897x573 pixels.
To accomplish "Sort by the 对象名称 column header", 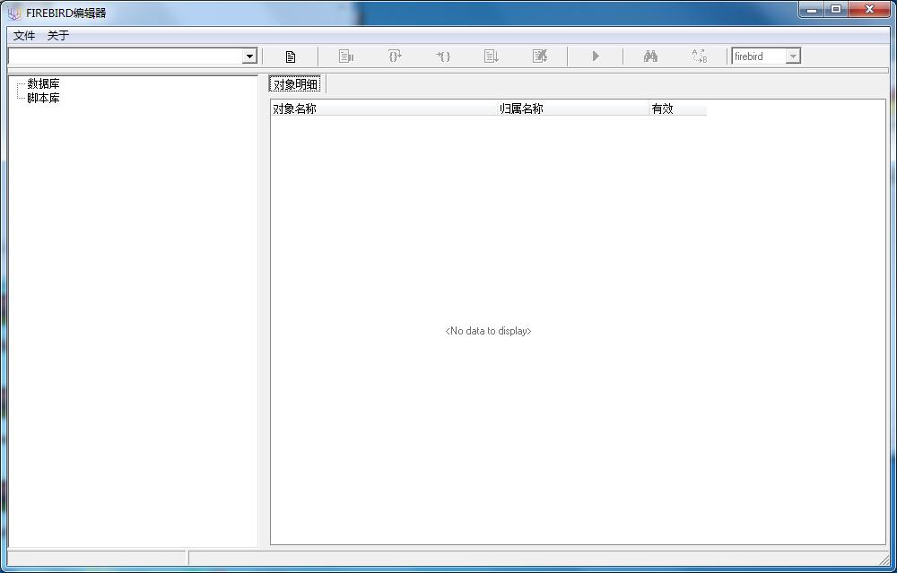I will click(x=384, y=109).
